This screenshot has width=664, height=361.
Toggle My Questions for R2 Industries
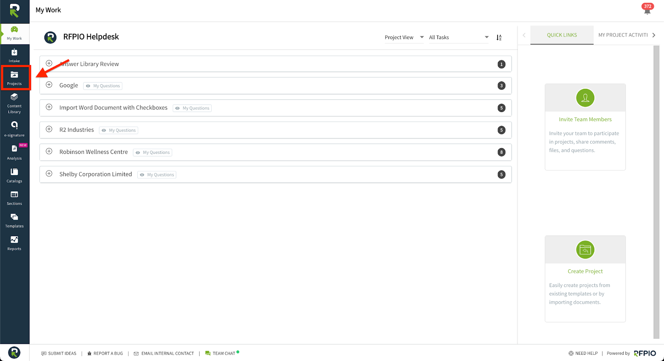(119, 130)
